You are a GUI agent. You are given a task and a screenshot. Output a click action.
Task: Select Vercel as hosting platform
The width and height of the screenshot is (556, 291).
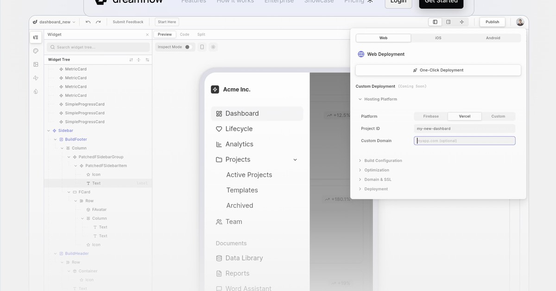pos(465,116)
